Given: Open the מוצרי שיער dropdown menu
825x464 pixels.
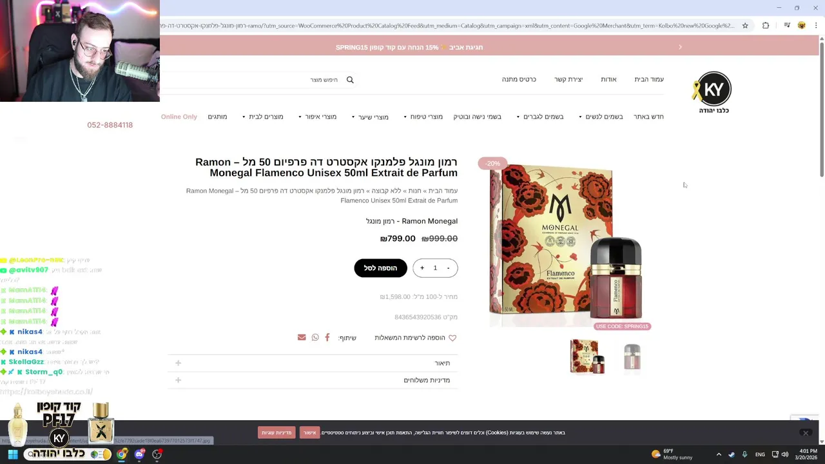Looking at the screenshot, I should [x=370, y=117].
